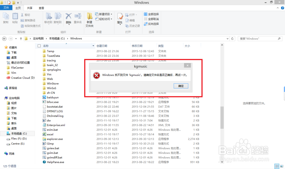The height and width of the screenshot is (169, 285).
Task: Click Invert selection (反向选择)
Action: click(151, 24)
